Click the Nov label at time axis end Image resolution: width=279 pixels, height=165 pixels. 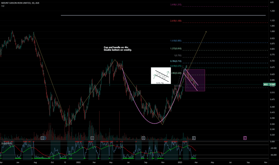pos(266,163)
